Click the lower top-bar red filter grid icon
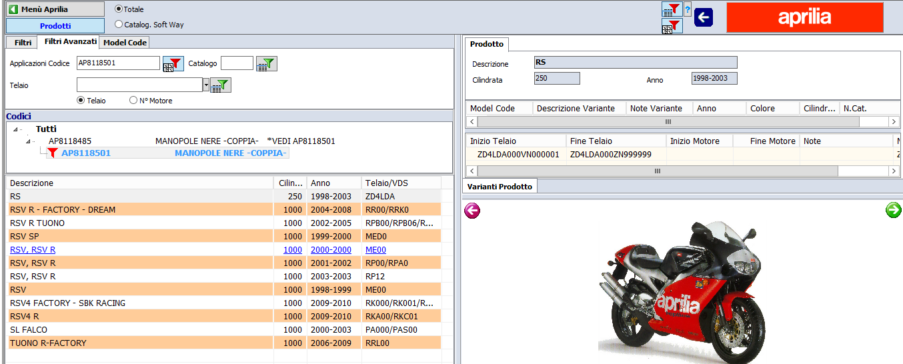Image resolution: width=903 pixels, height=364 pixels. coord(672,26)
